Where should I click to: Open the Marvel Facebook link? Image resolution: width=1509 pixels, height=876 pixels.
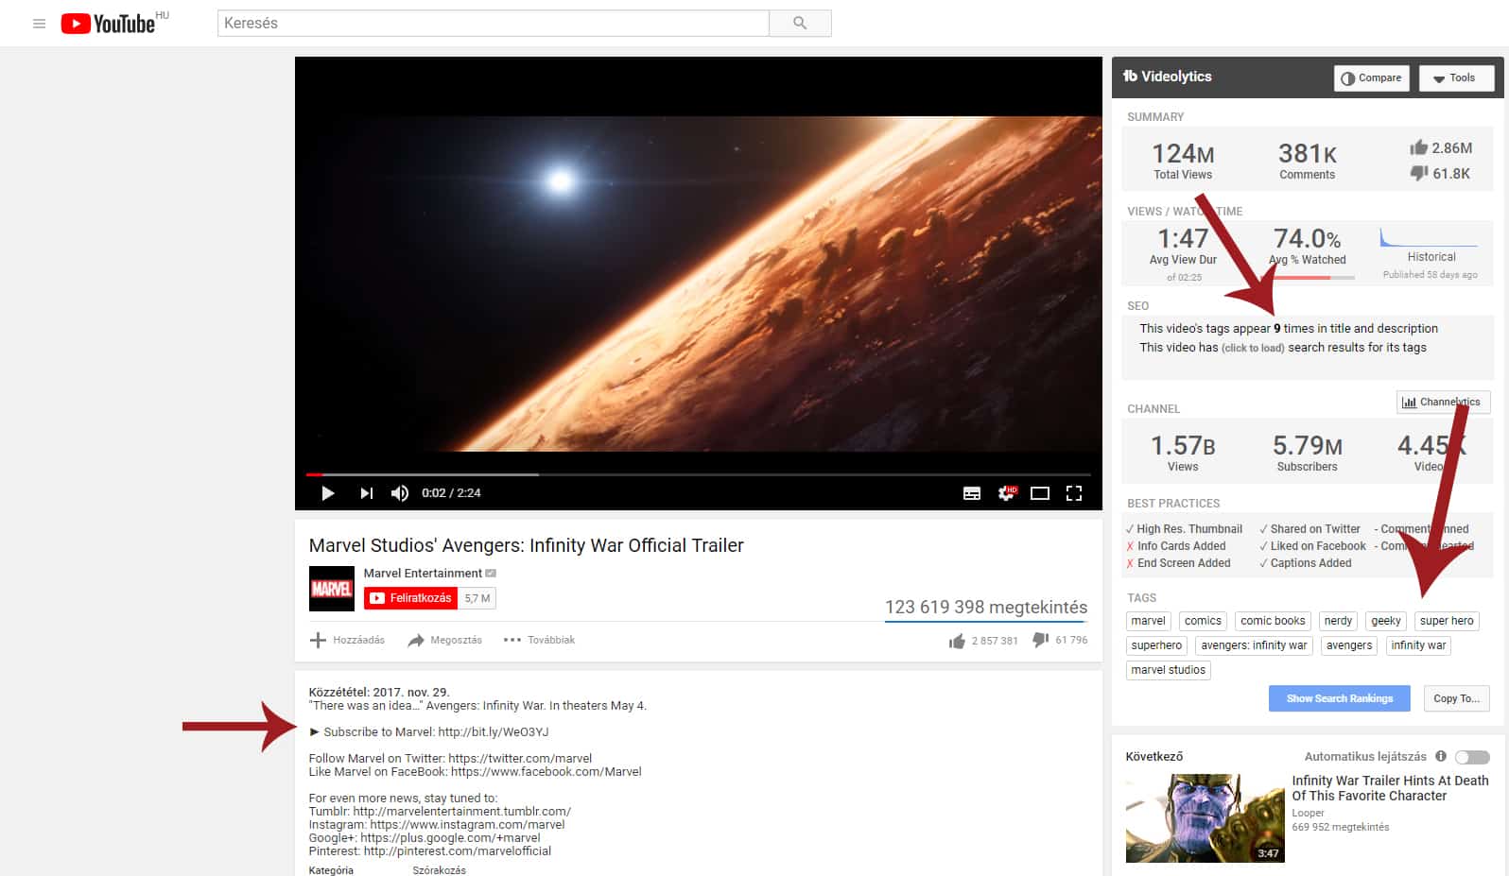(x=546, y=772)
